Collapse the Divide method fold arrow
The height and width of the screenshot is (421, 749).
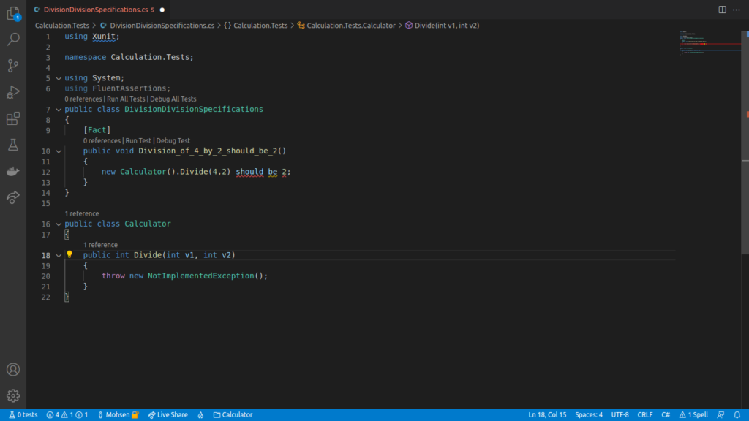click(59, 255)
